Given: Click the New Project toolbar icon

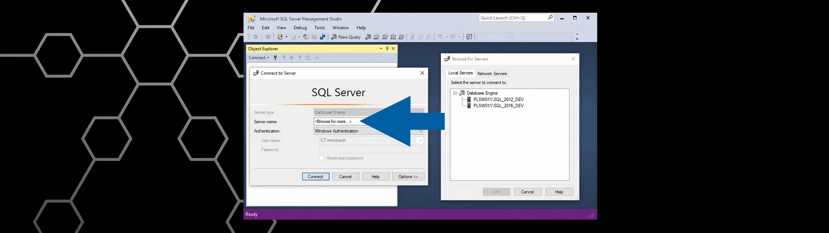Looking at the screenshot, I should point(280,37).
